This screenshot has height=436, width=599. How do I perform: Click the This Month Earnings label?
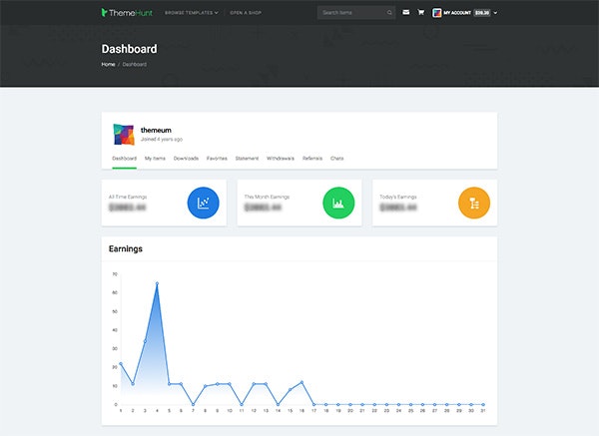tap(267, 197)
